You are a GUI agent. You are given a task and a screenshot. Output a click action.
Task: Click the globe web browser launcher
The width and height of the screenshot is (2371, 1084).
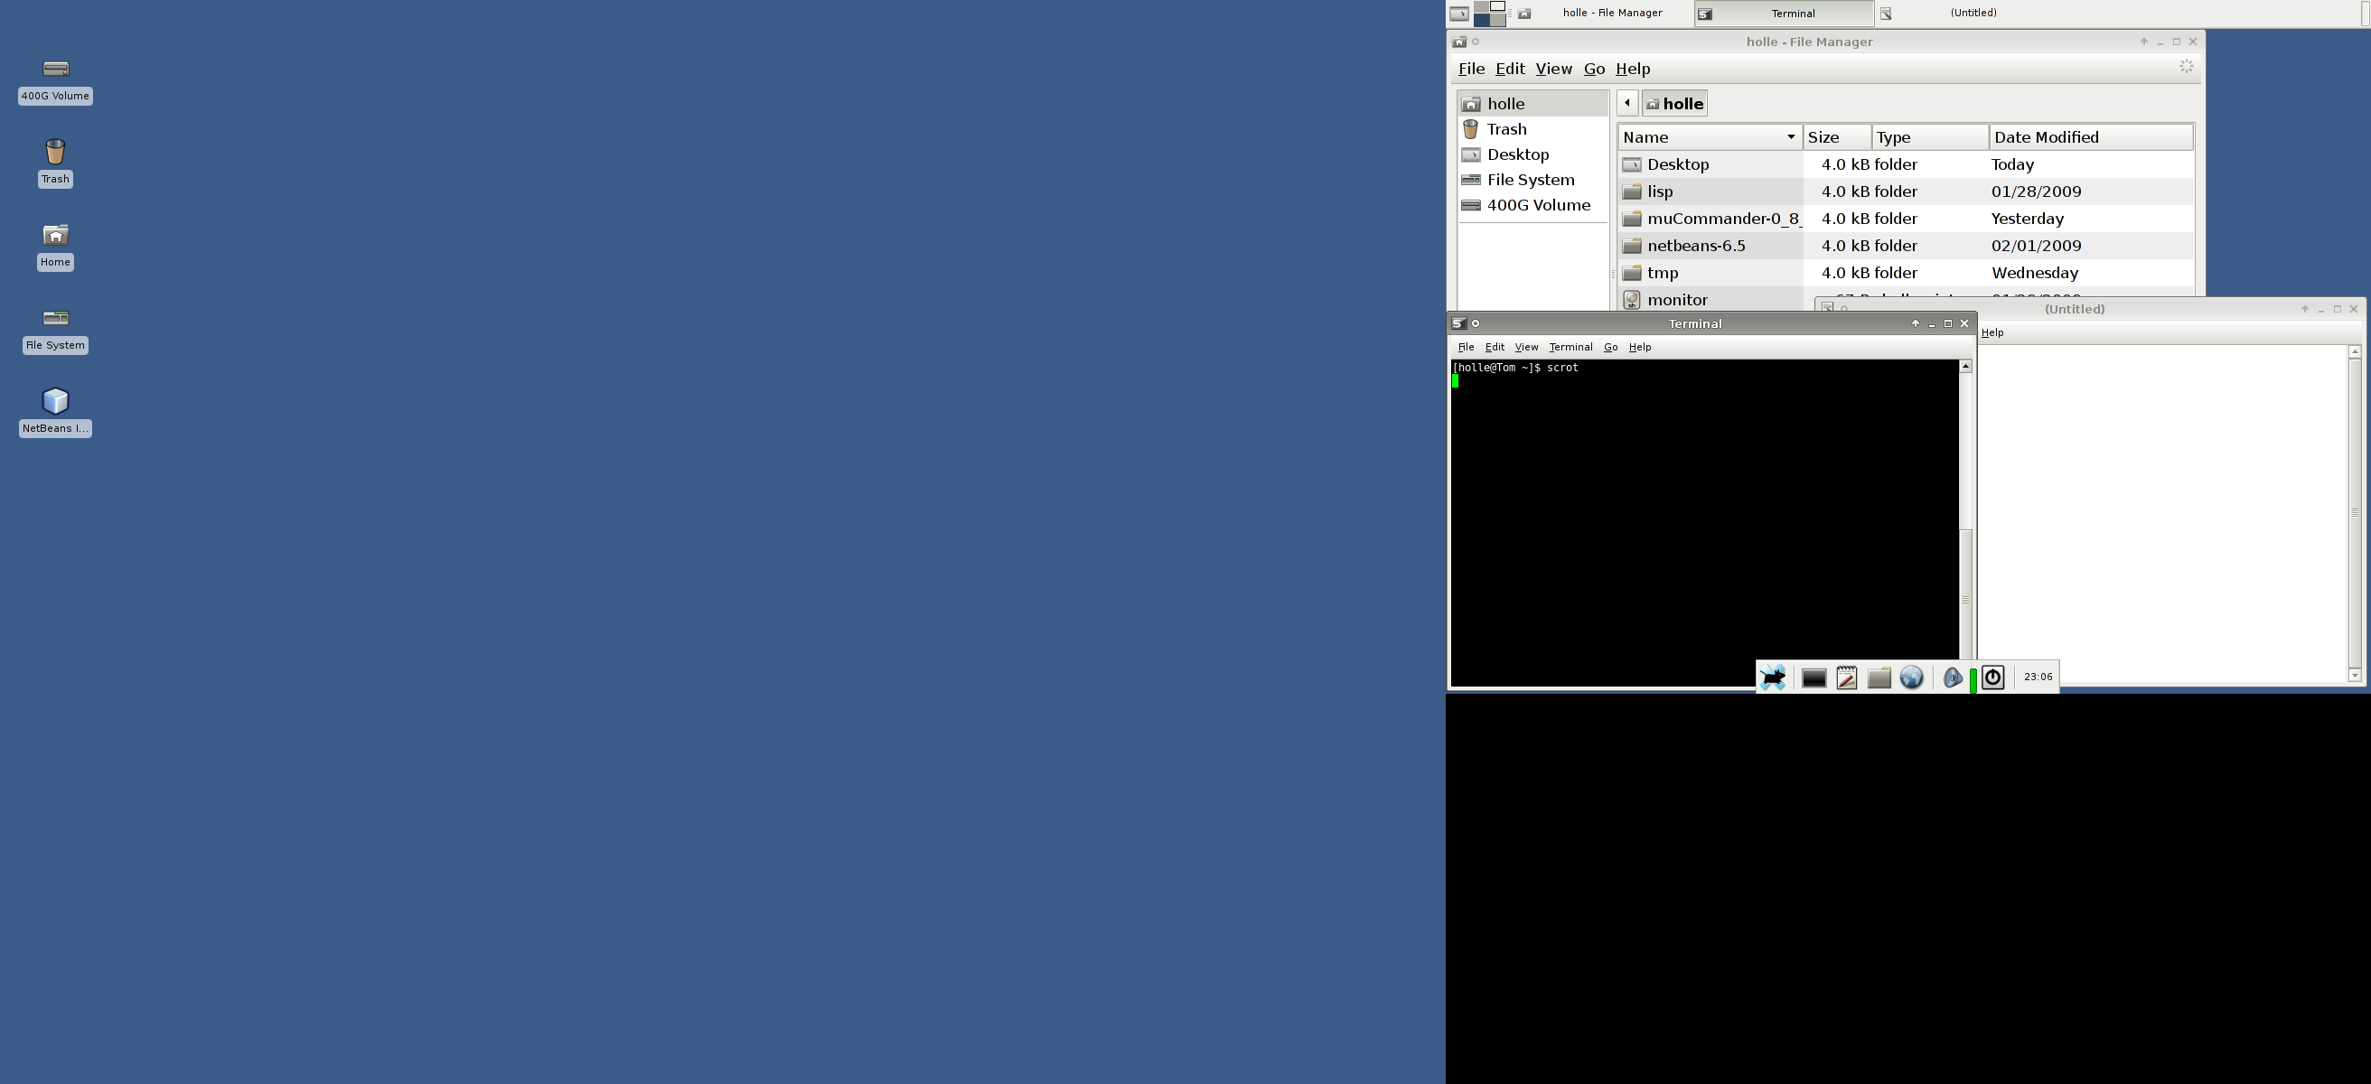coord(1912,678)
